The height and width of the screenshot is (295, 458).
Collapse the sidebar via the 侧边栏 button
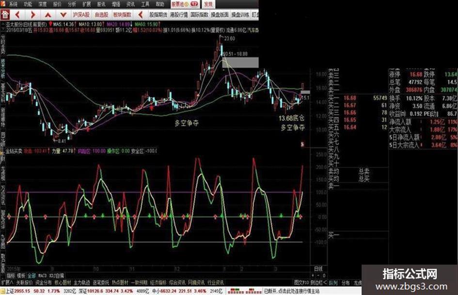point(318,283)
